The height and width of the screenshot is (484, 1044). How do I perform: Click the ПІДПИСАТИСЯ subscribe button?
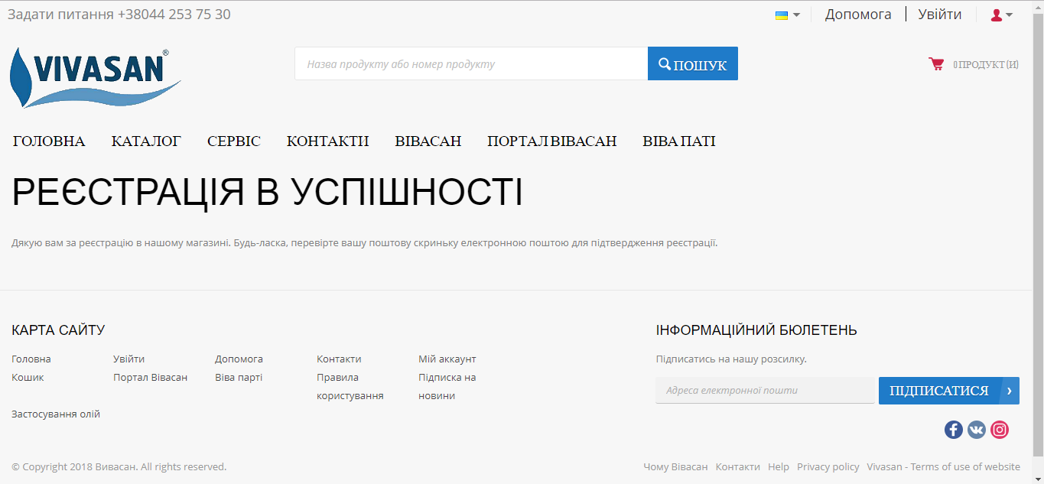click(x=949, y=391)
